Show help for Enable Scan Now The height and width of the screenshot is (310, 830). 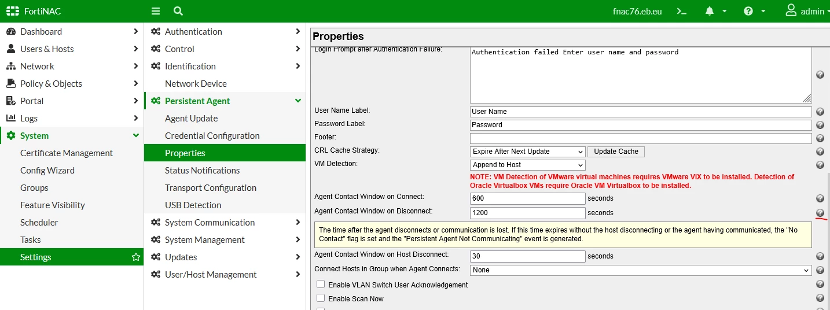click(820, 298)
